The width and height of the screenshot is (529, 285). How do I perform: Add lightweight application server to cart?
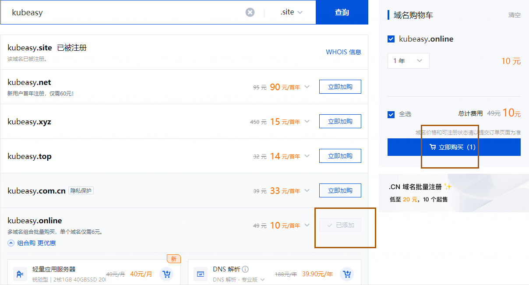click(166, 274)
